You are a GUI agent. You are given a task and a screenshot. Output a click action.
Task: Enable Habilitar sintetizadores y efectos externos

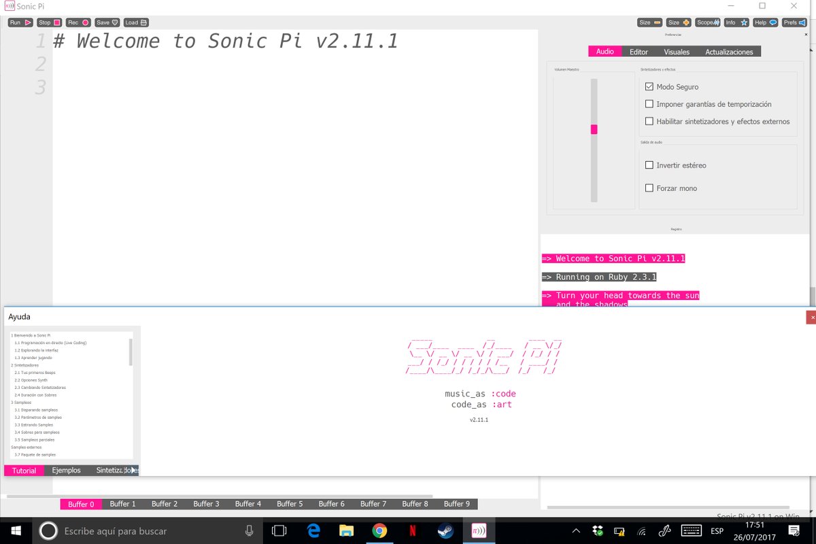coord(649,121)
